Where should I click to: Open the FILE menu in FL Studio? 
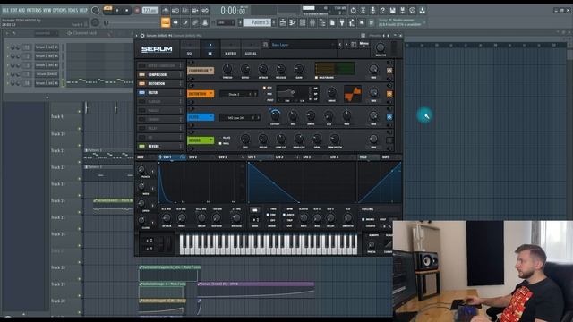pos(5,10)
